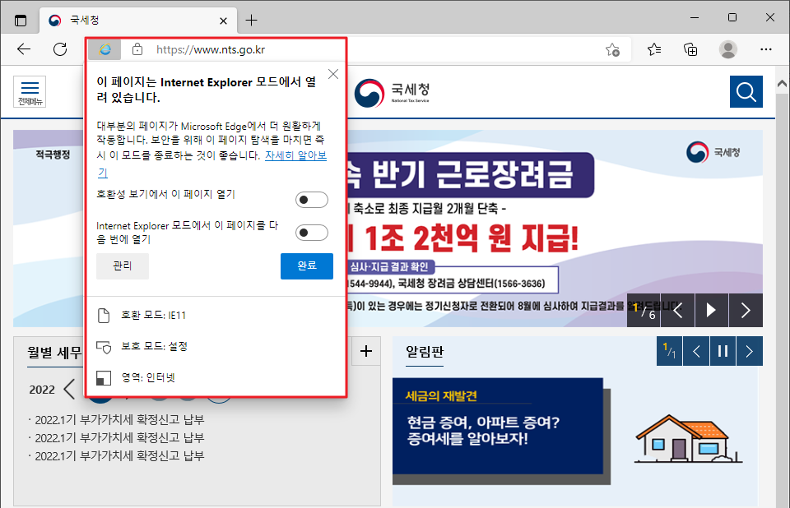The image size is (790, 508).
Task: Click the 적극행정 label
Action: point(53,155)
